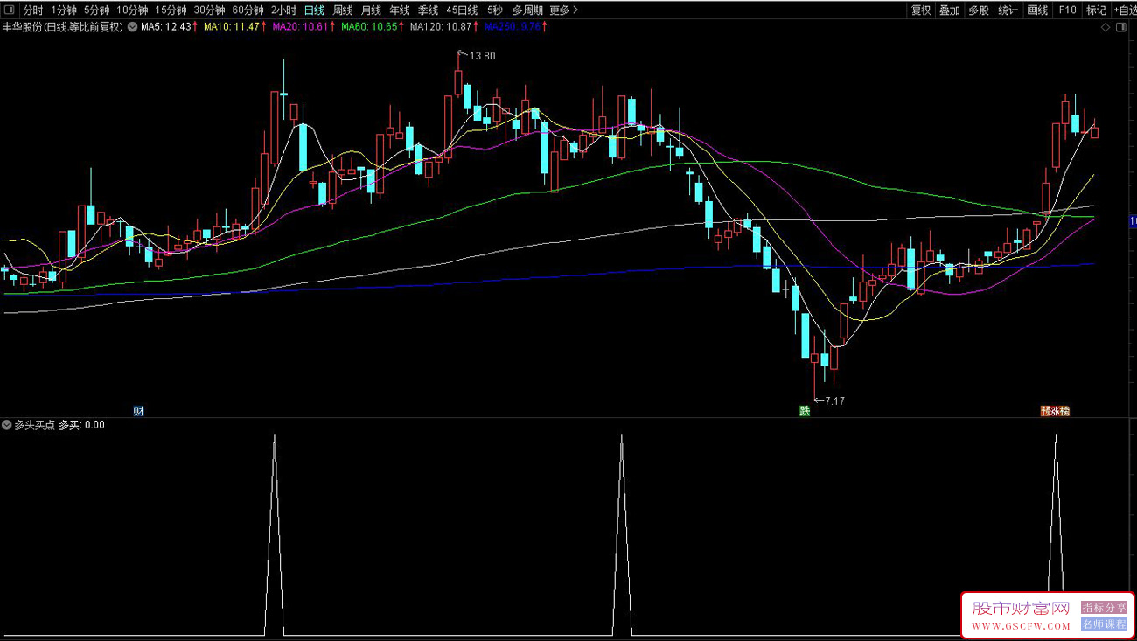This screenshot has width=1137, height=641.
Task: Switch to the 季线 quarterly tab
Action: coord(428,10)
